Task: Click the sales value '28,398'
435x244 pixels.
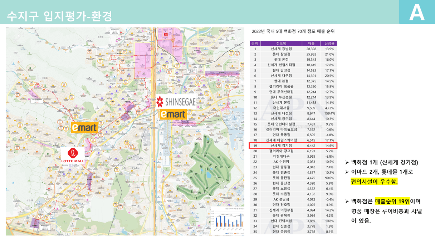Action: [x=312, y=49]
